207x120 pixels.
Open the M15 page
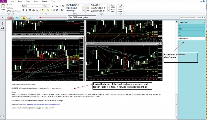(x=191, y=29)
